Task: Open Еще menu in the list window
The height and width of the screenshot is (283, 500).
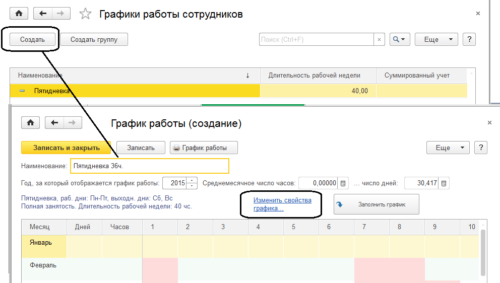Action: point(436,39)
